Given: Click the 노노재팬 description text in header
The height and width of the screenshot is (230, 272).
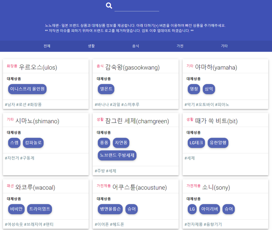Looking at the screenshot, I should tap(135, 28).
